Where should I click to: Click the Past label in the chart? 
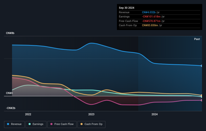pos(197,39)
